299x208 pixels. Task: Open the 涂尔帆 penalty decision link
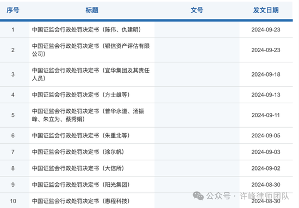click(x=78, y=152)
